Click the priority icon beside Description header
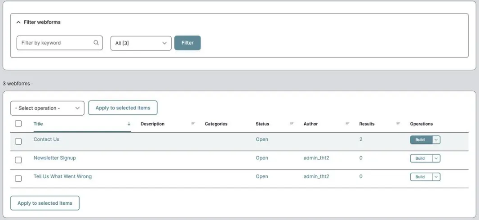 click(x=193, y=124)
